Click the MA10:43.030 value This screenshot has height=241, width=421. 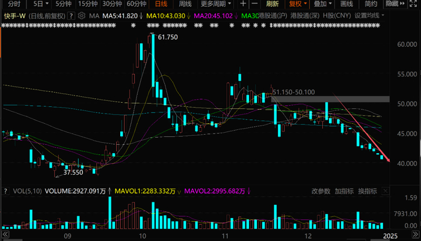click(165, 16)
